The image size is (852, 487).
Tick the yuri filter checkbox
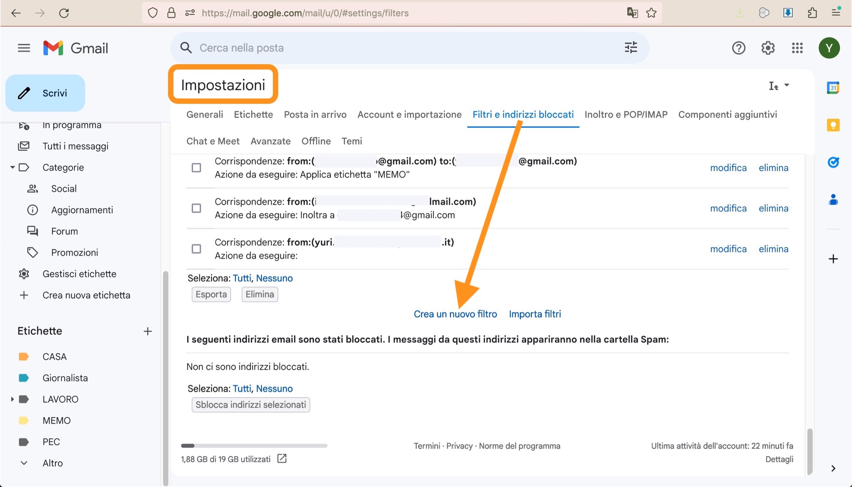click(x=196, y=248)
